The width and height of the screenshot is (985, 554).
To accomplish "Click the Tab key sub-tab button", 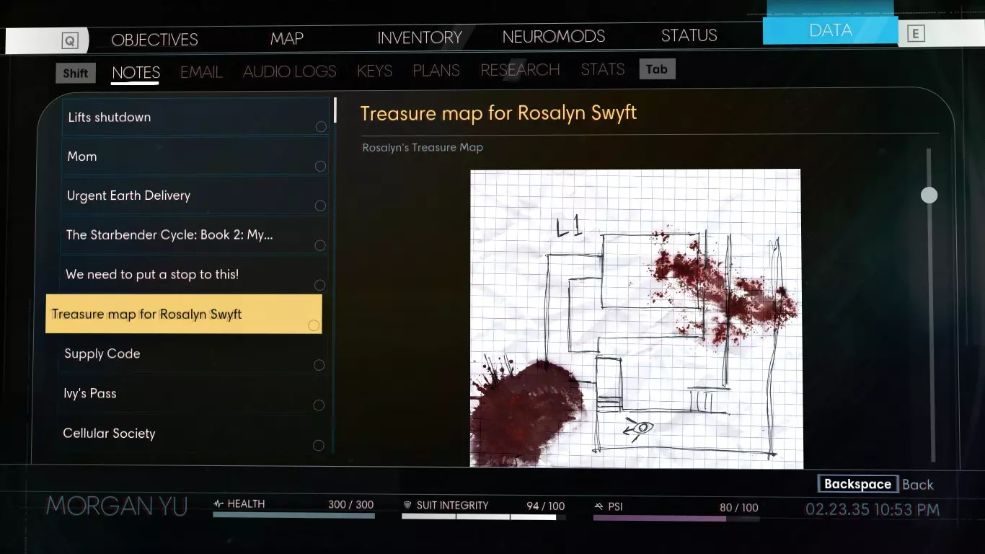I will (657, 69).
